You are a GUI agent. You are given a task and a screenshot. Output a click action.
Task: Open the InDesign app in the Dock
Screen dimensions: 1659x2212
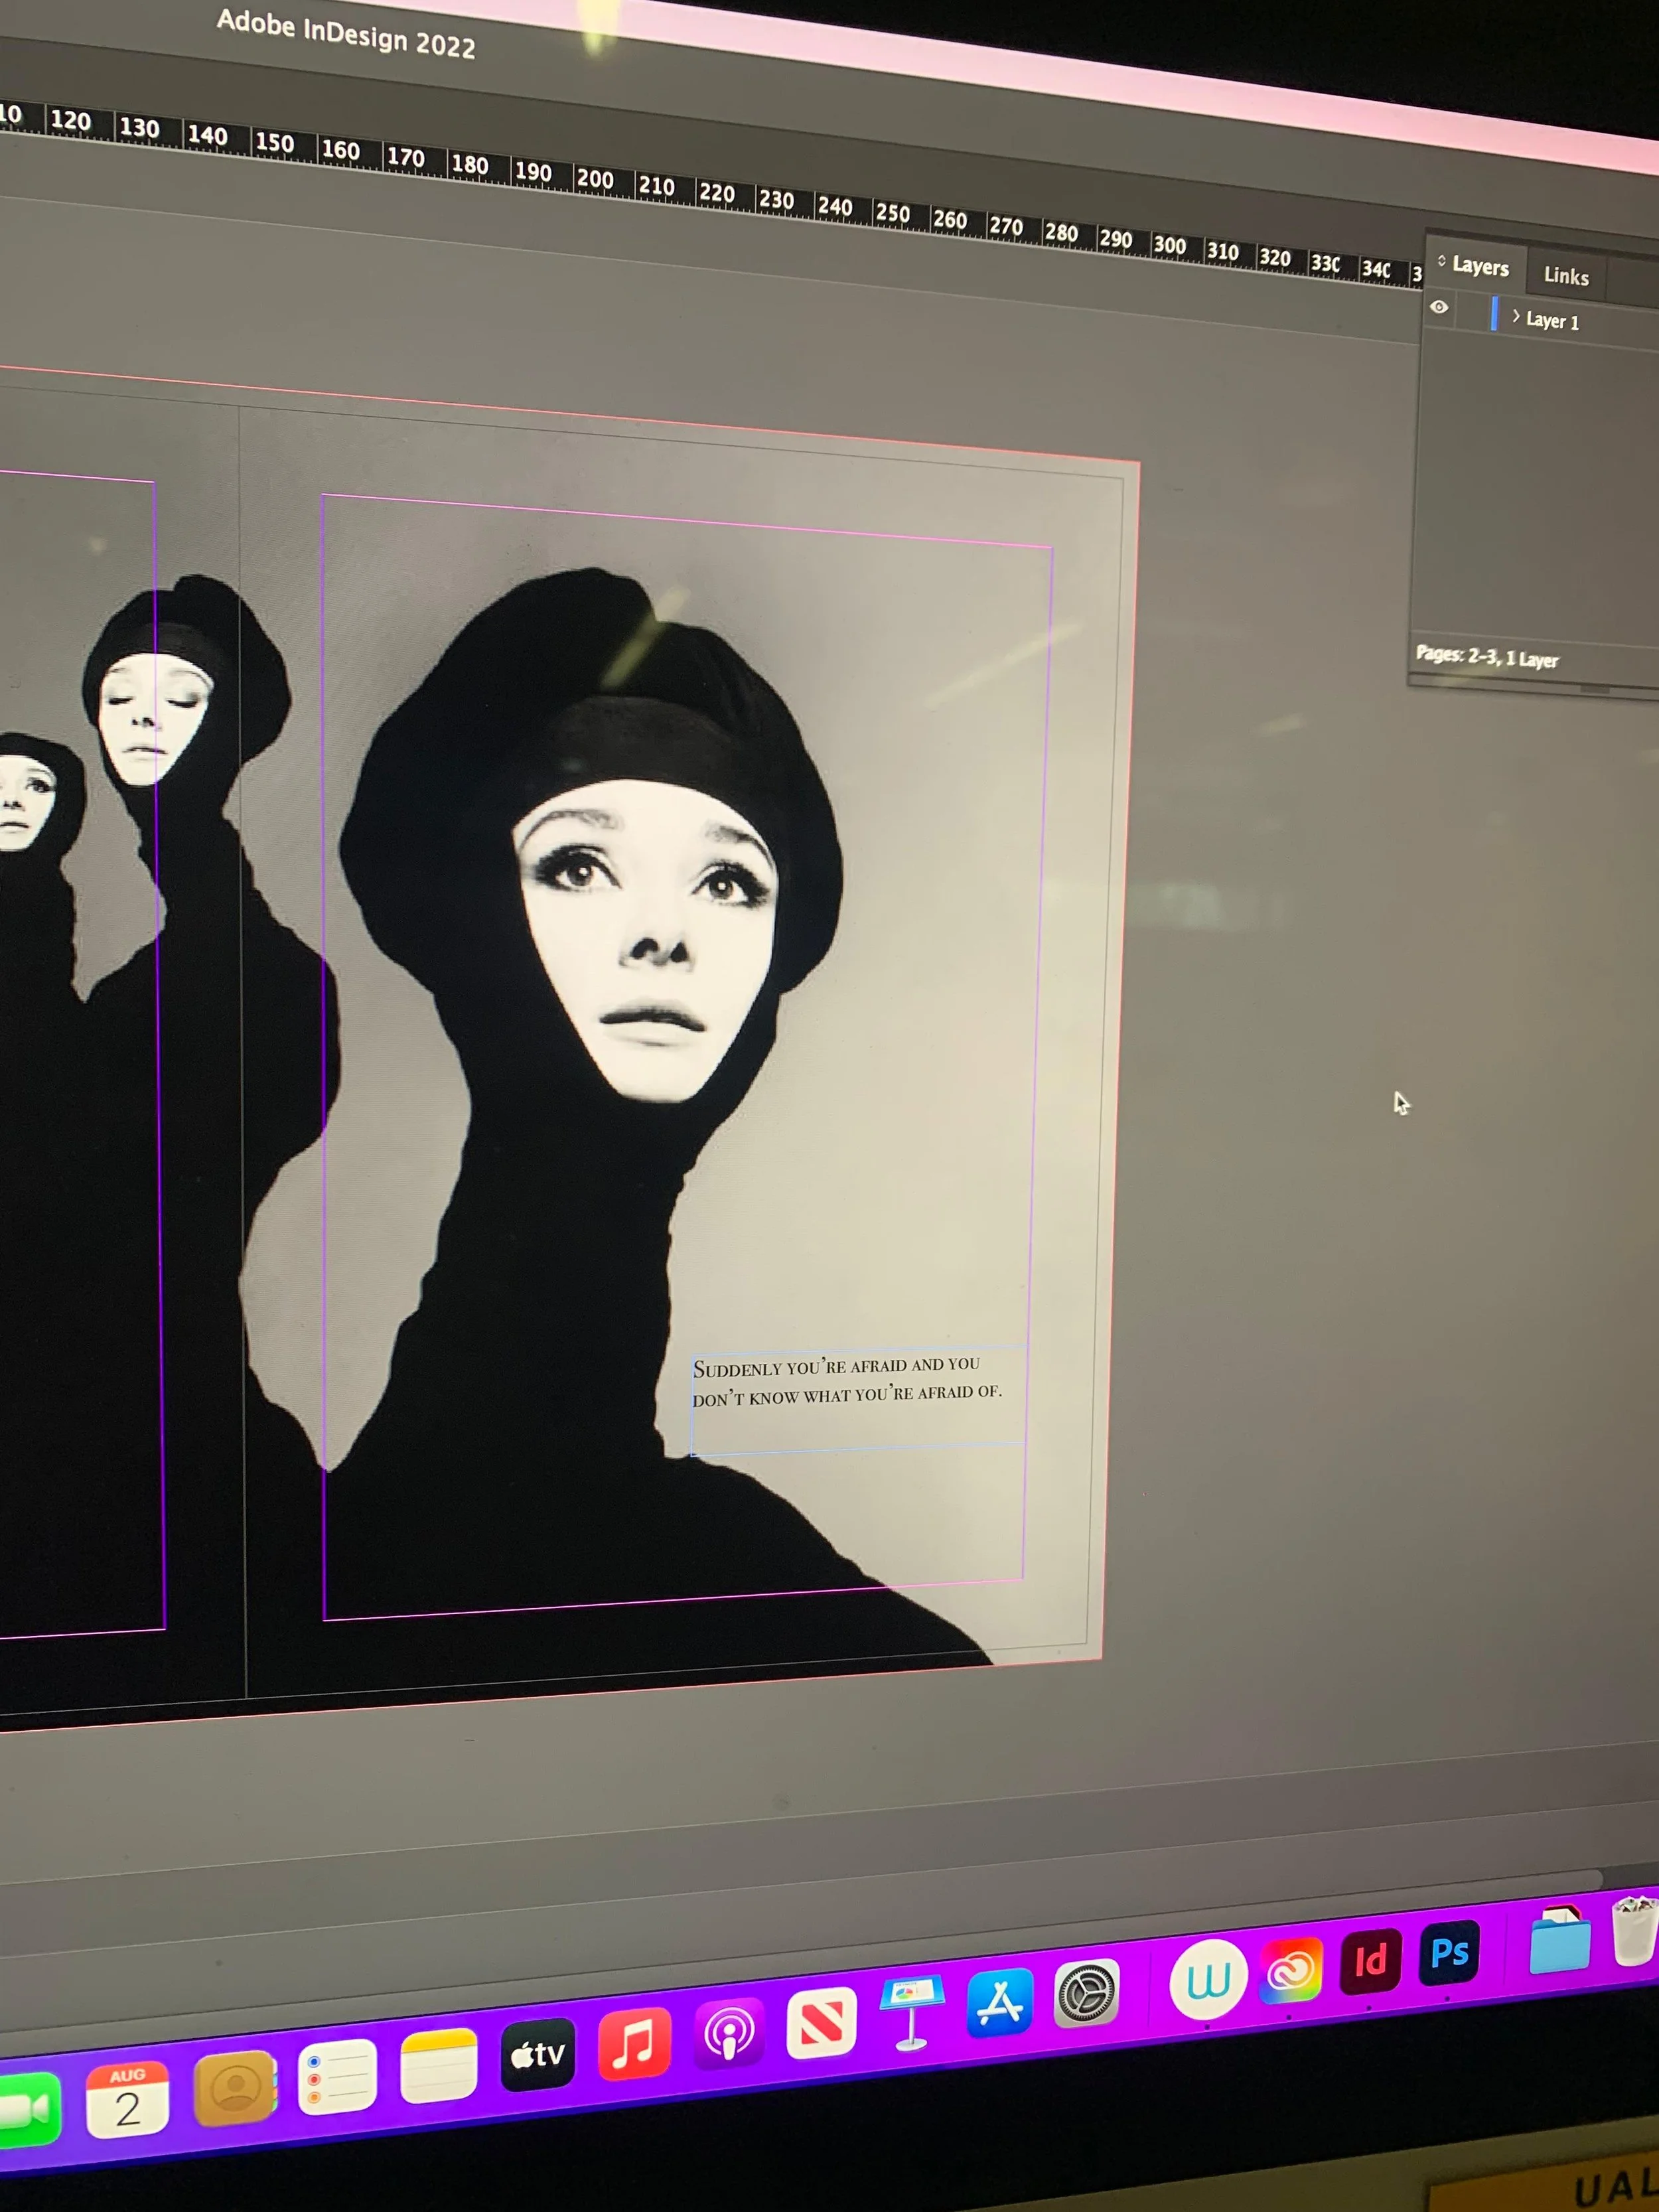(1369, 1961)
